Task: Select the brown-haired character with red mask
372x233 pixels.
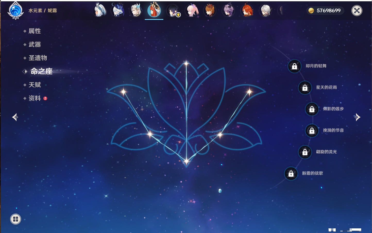Action: 210,11
